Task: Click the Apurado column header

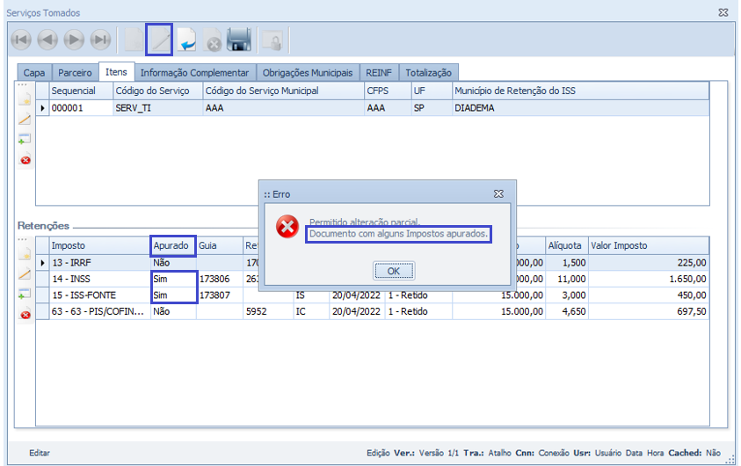Action: pyautogui.click(x=171, y=245)
